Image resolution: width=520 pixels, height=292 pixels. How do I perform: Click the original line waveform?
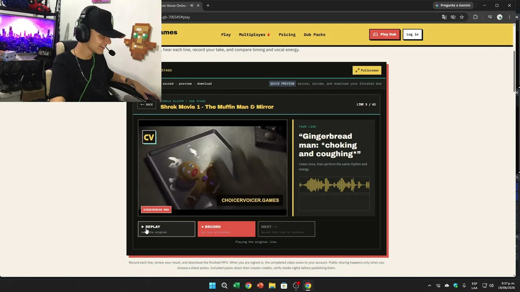click(334, 185)
